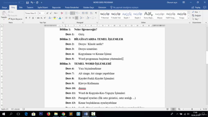Open the Paragraf dialog launcher

pos(97,23)
